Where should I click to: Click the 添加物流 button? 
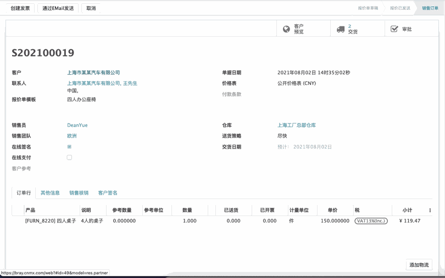[419, 265]
